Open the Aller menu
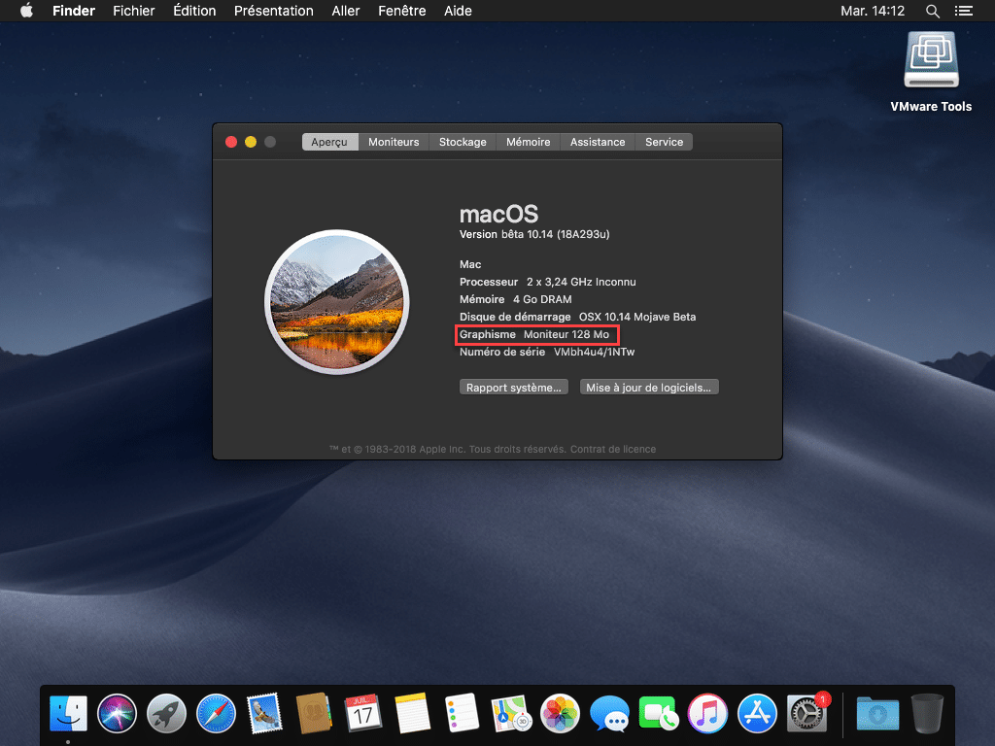Viewport: 995px width, 746px height. tap(345, 11)
